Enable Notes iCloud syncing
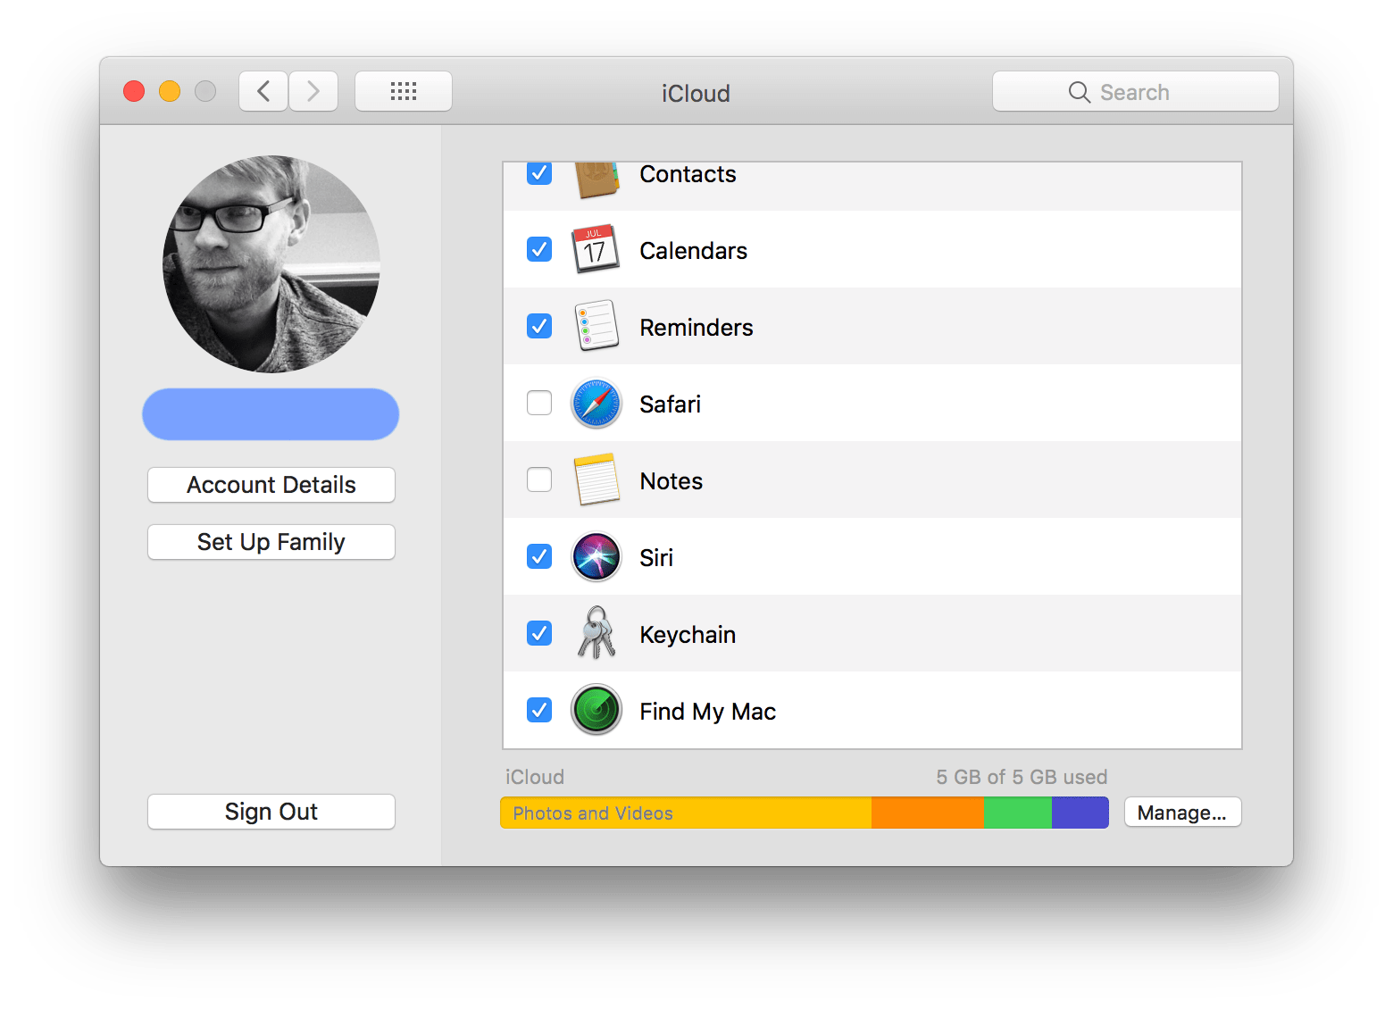Screen dimensions: 1393x1009 tap(538, 479)
